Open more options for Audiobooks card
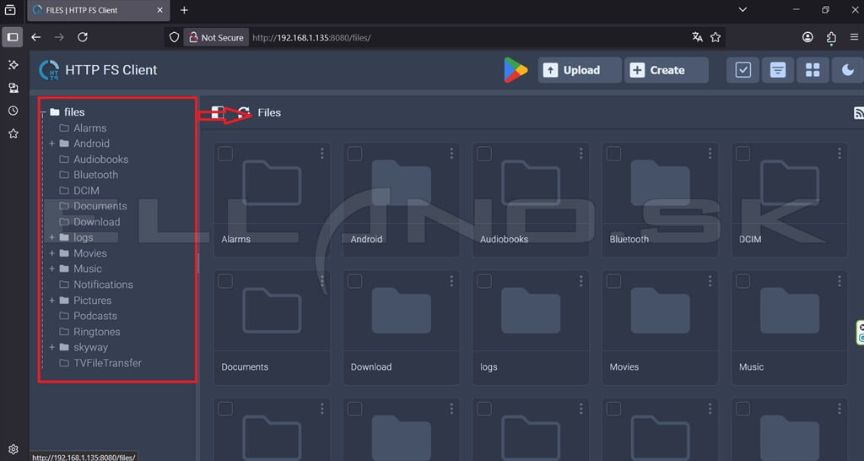Viewport: 864px width, 461px height. click(x=580, y=154)
